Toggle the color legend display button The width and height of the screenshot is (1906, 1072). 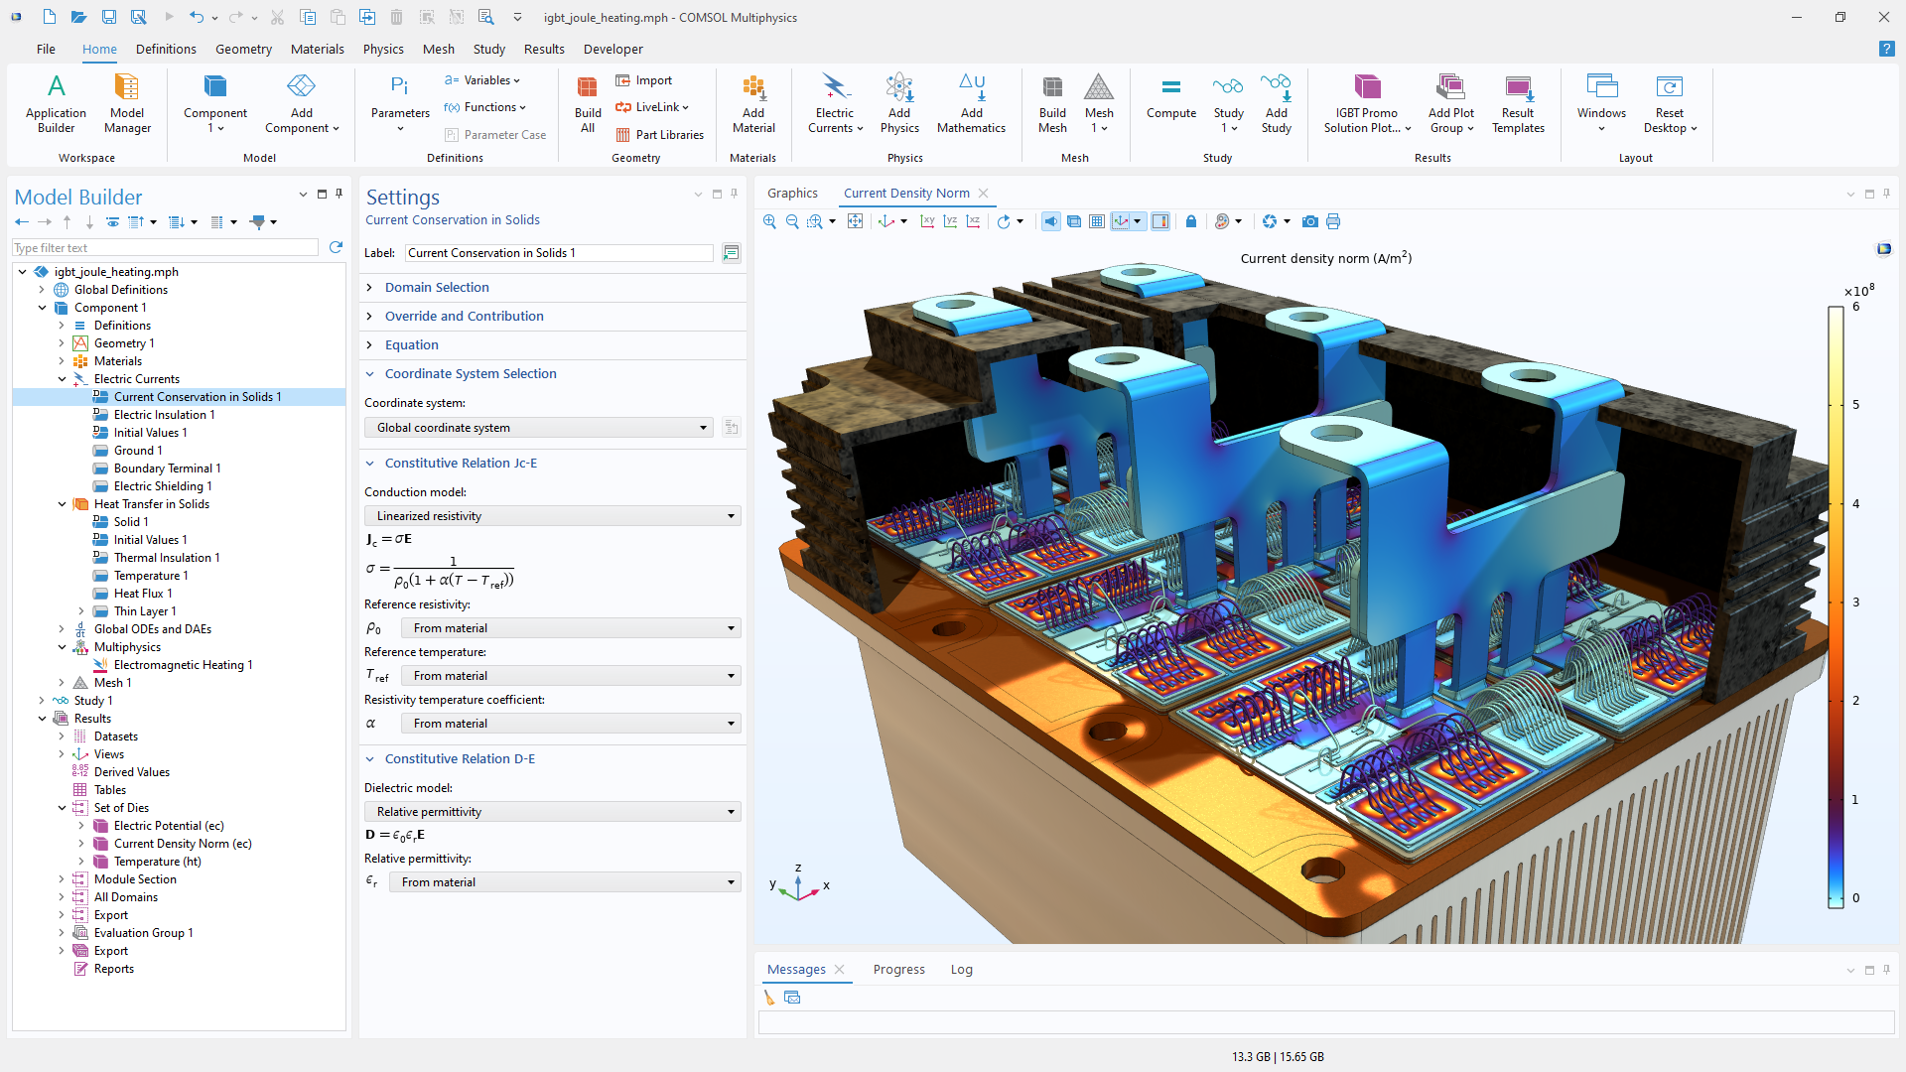(x=1160, y=221)
